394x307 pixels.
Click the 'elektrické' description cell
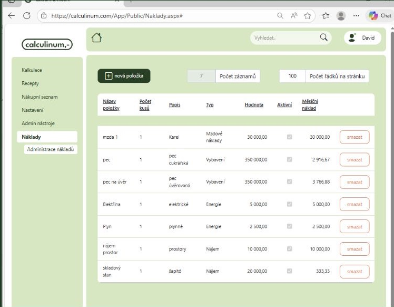pyautogui.click(x=179, y=204)
